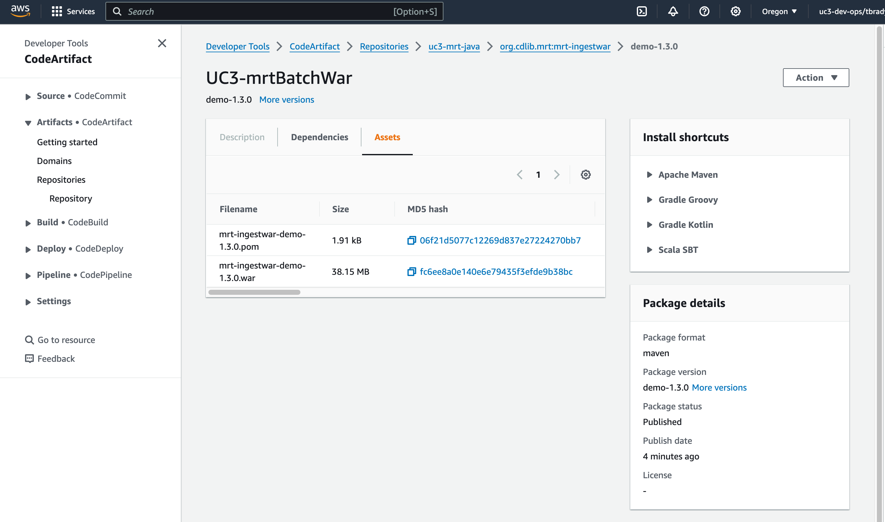This screenshot has width=885, height=522.
Task: Switch to the Description tab
Action: pyautogui.click(x=242, y=137)
